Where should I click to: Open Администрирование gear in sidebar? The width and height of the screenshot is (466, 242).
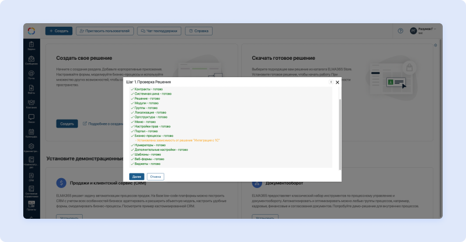31,148
